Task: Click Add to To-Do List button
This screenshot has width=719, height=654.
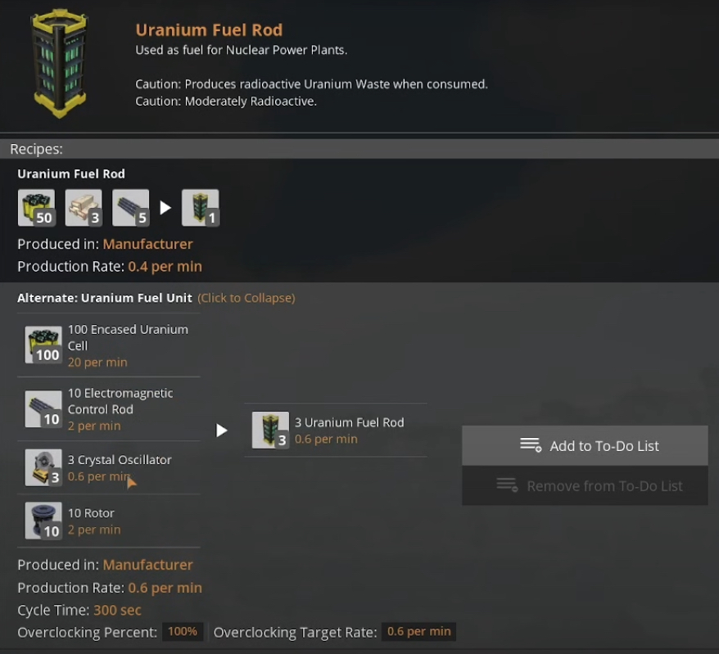Action: tap(585, 445)
